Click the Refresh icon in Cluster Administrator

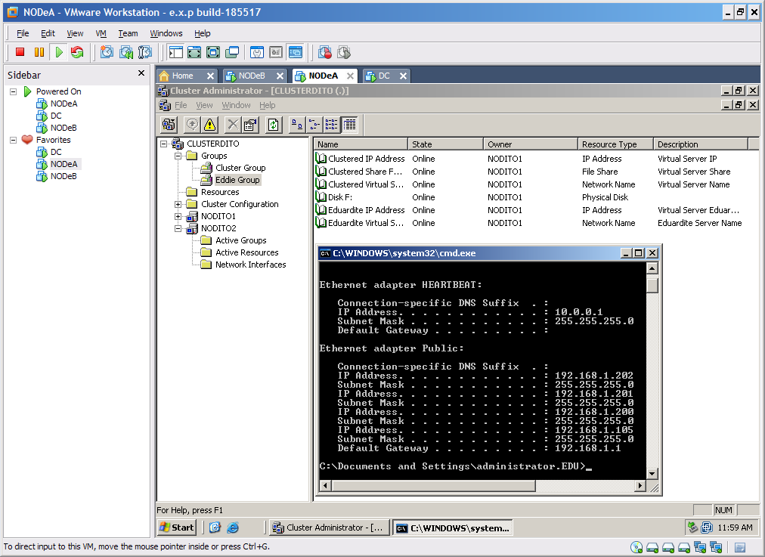click(273, 125)
